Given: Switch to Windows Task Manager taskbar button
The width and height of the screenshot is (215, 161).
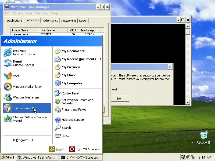Looking at the screenshot, I should coord(38,157).
